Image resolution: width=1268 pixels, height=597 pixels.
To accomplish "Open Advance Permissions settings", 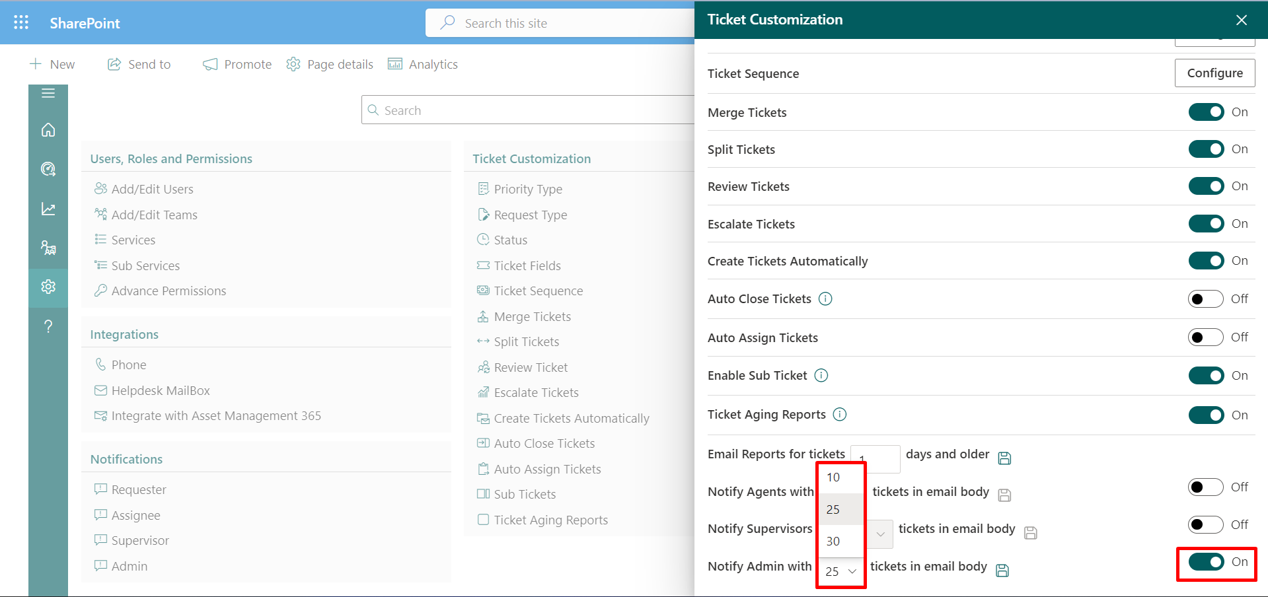I will coord(160,291).
